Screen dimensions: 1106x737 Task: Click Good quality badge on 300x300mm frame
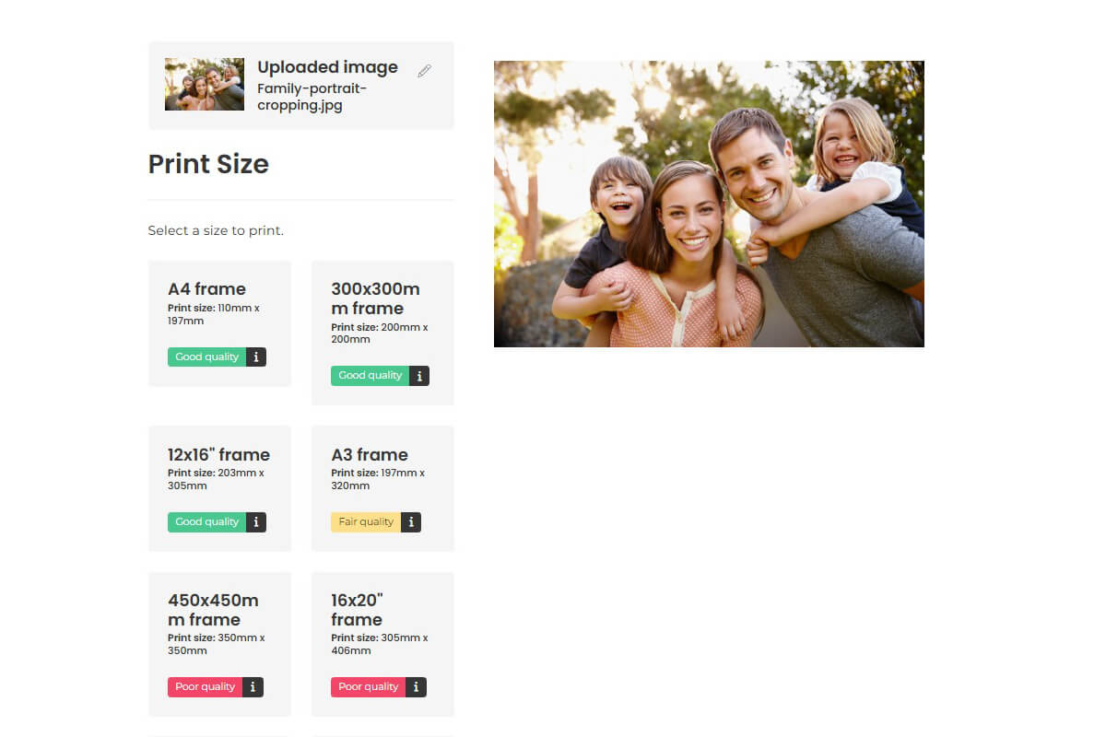(370, 376)
